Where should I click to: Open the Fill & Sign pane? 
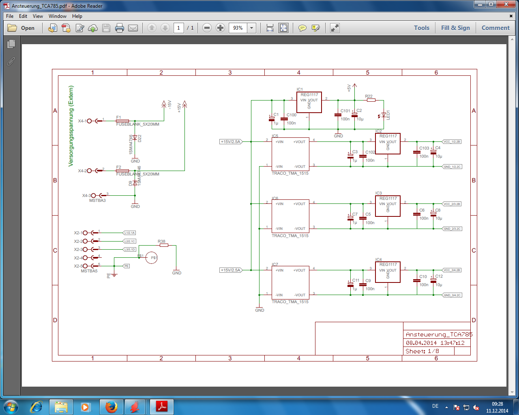[455, 28]
